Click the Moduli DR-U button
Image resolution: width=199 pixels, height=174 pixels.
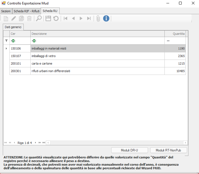(129, 150)
